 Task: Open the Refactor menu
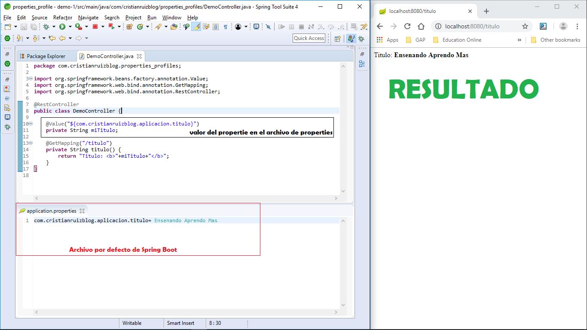point(63,18)
